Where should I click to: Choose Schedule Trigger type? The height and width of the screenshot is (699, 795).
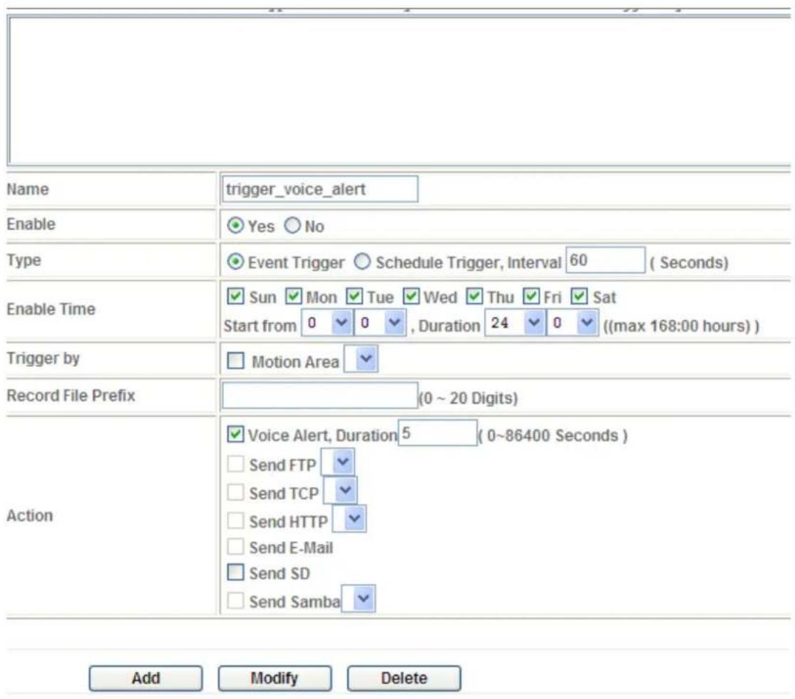(x=362, y=262)
